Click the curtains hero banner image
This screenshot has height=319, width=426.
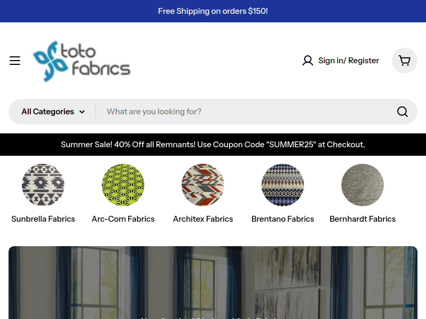(213, 282)
